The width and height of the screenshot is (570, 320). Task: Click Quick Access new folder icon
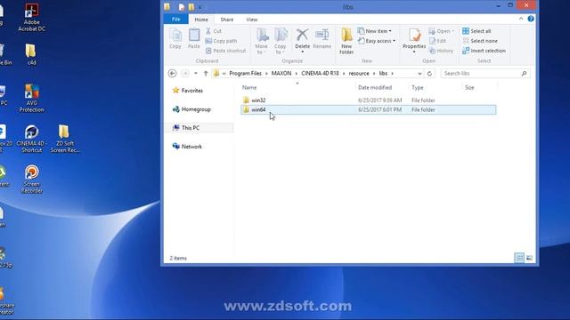click(x=191, y=7)
